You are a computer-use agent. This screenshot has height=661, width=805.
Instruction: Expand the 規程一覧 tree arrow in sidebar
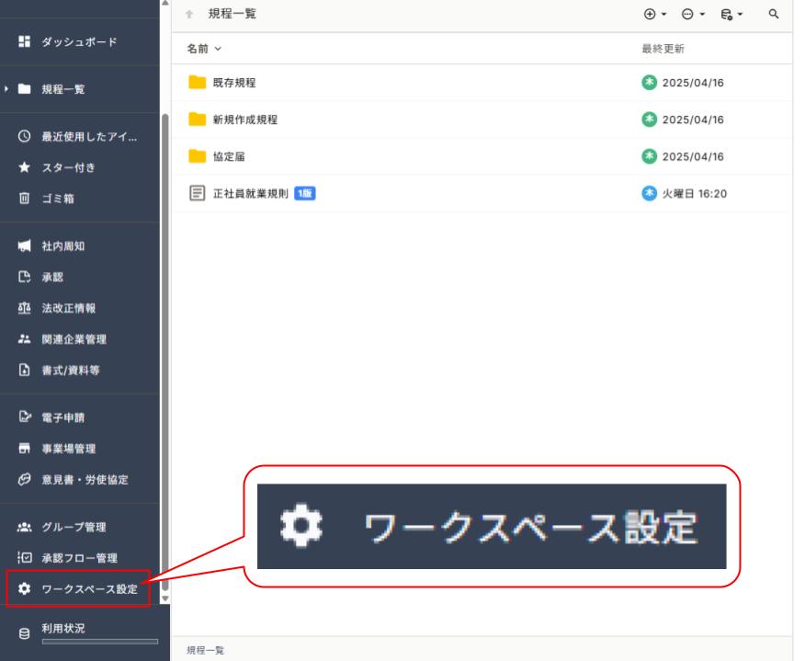click(6, 89)
